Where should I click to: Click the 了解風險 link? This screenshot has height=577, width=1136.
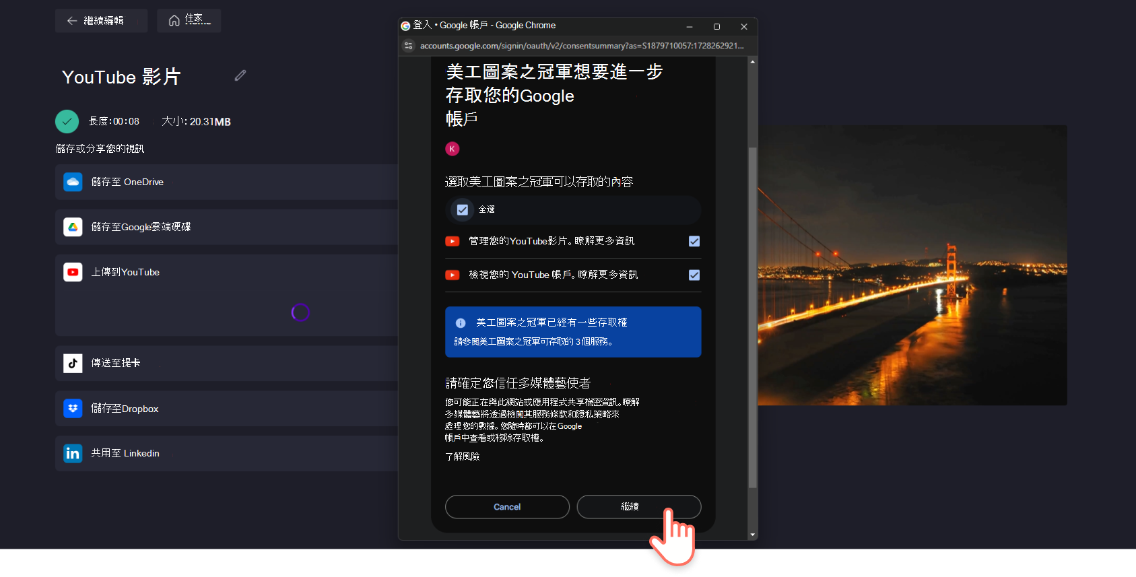tap(463, 456)
